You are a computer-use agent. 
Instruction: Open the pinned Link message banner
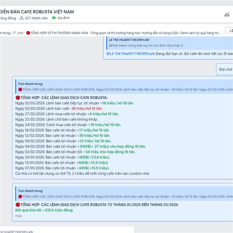[110, 33]
